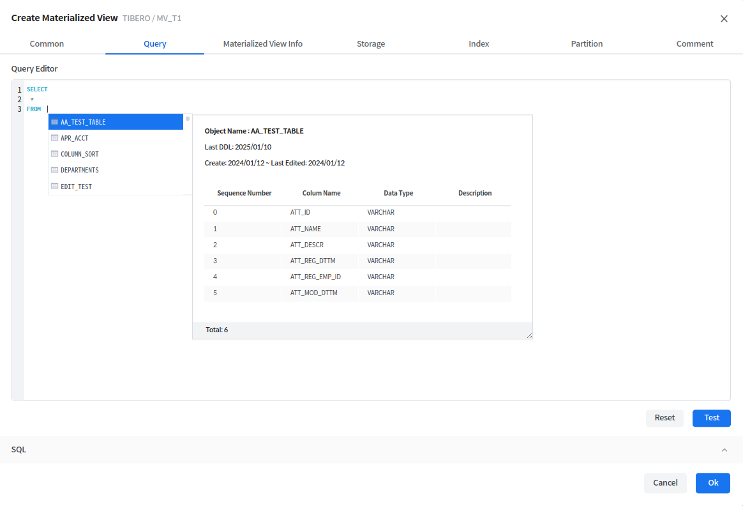Viewport: 743px width, 506px height.
Task: Click the table icon beside APR_ACCT
Action: (x=55, y=138)
